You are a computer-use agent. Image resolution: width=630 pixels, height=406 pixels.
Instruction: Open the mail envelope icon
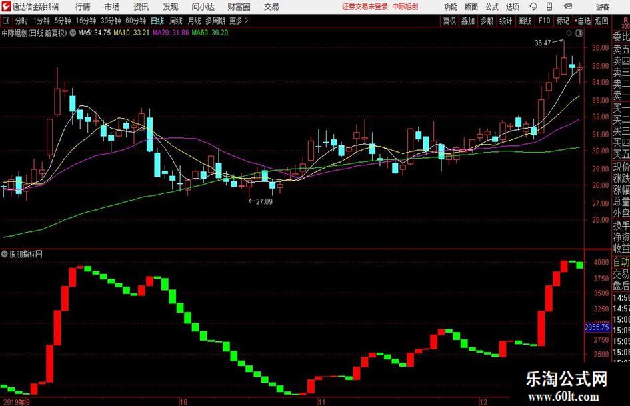pos(568,7)
